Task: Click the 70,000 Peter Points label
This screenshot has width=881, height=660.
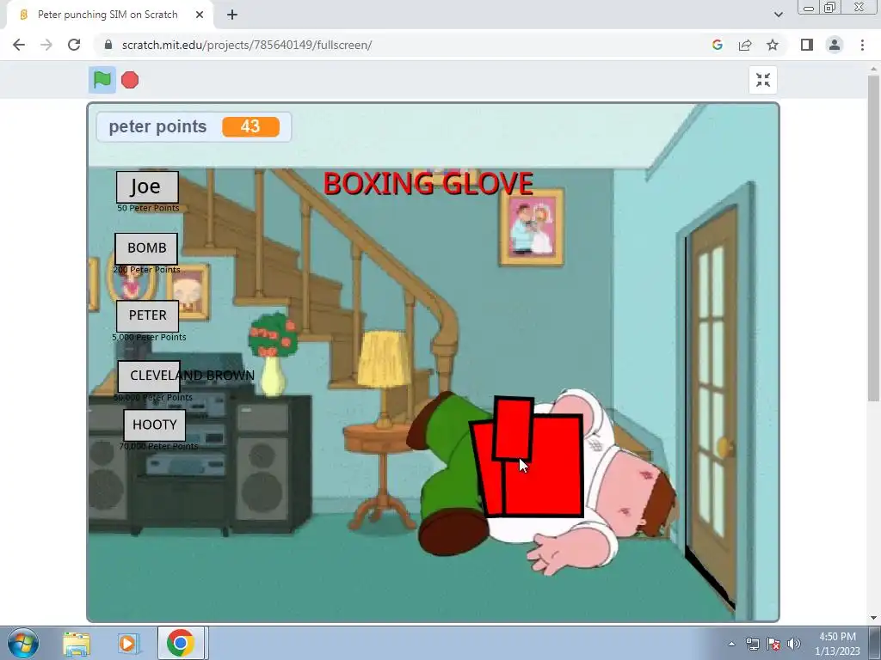Action: coord(158,446)
